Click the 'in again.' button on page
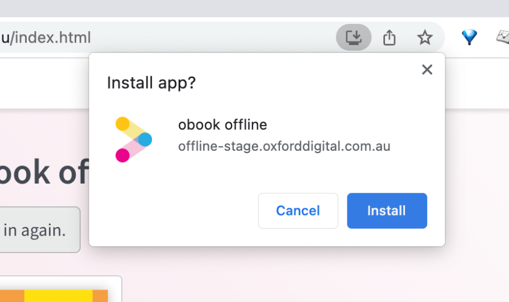This screenshot has height=302, width=509. pos(35,230)
